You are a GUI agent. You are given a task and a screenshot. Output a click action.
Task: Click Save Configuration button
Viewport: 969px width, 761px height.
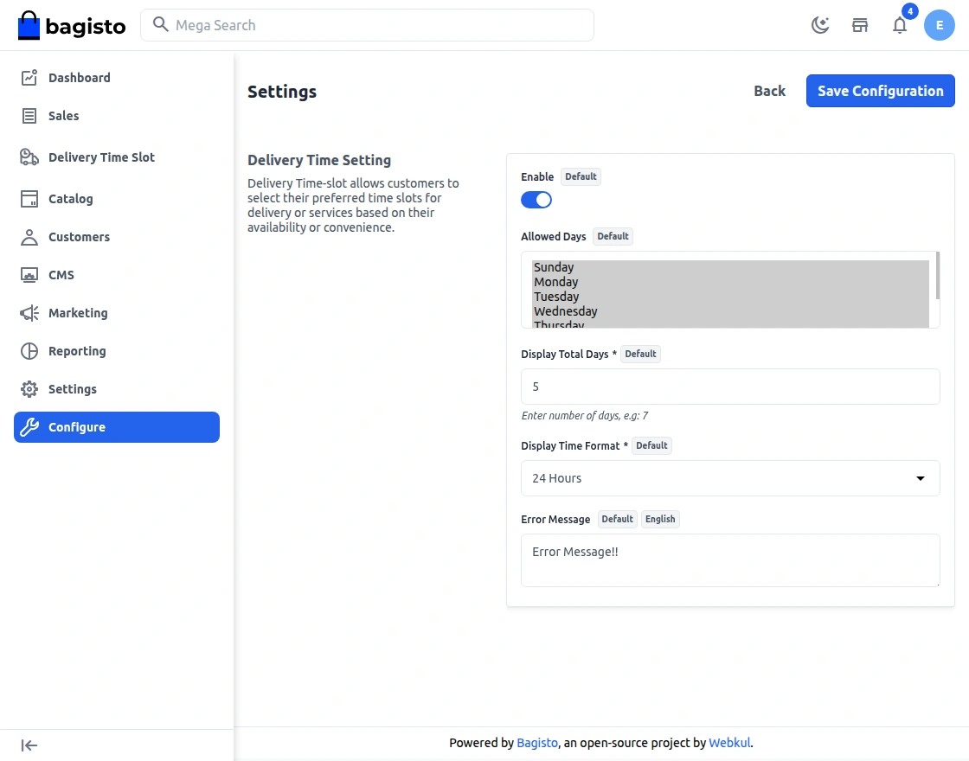pos(880,91)
